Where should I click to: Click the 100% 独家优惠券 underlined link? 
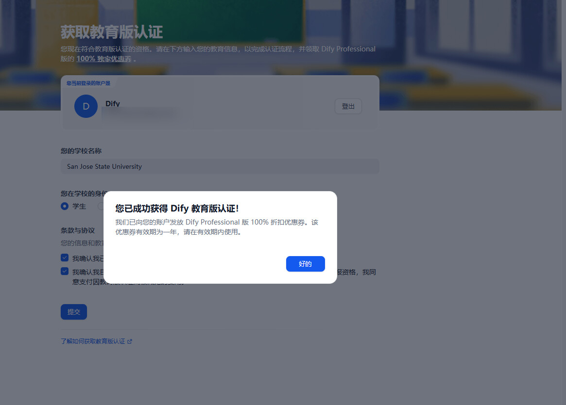pyautogui.click(x=103, y=59)
